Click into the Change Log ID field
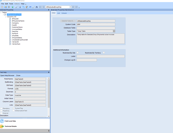 click(87, 60)
